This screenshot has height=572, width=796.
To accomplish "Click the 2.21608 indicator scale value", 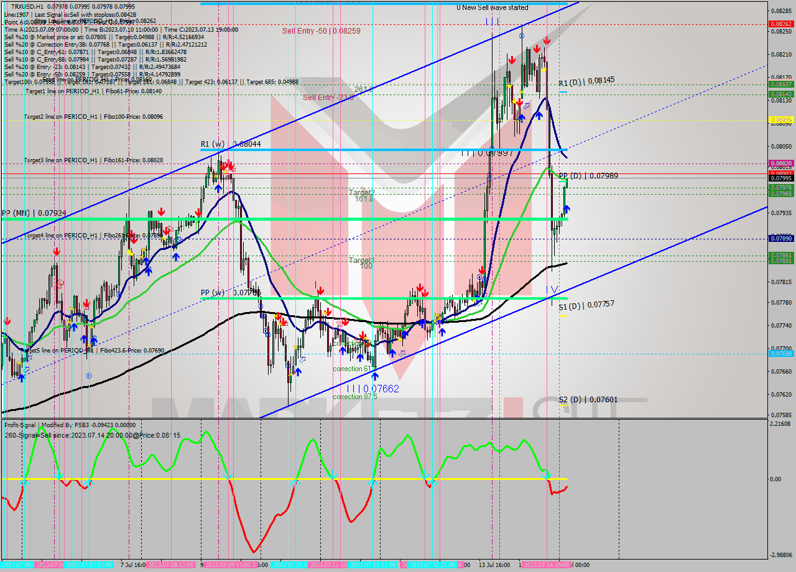I will click(x=782, y=424).
